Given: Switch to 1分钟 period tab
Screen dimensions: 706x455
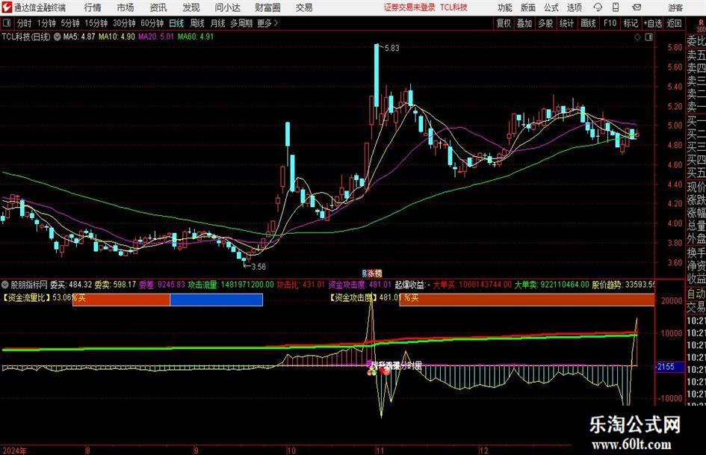Looking at the screenshot, I should (x=46, y=23).
